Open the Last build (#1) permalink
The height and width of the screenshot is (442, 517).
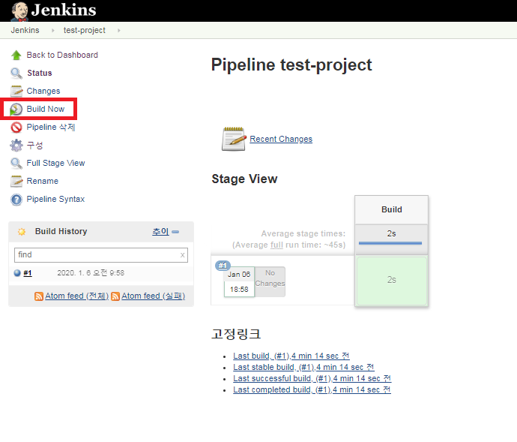[291, 356]
